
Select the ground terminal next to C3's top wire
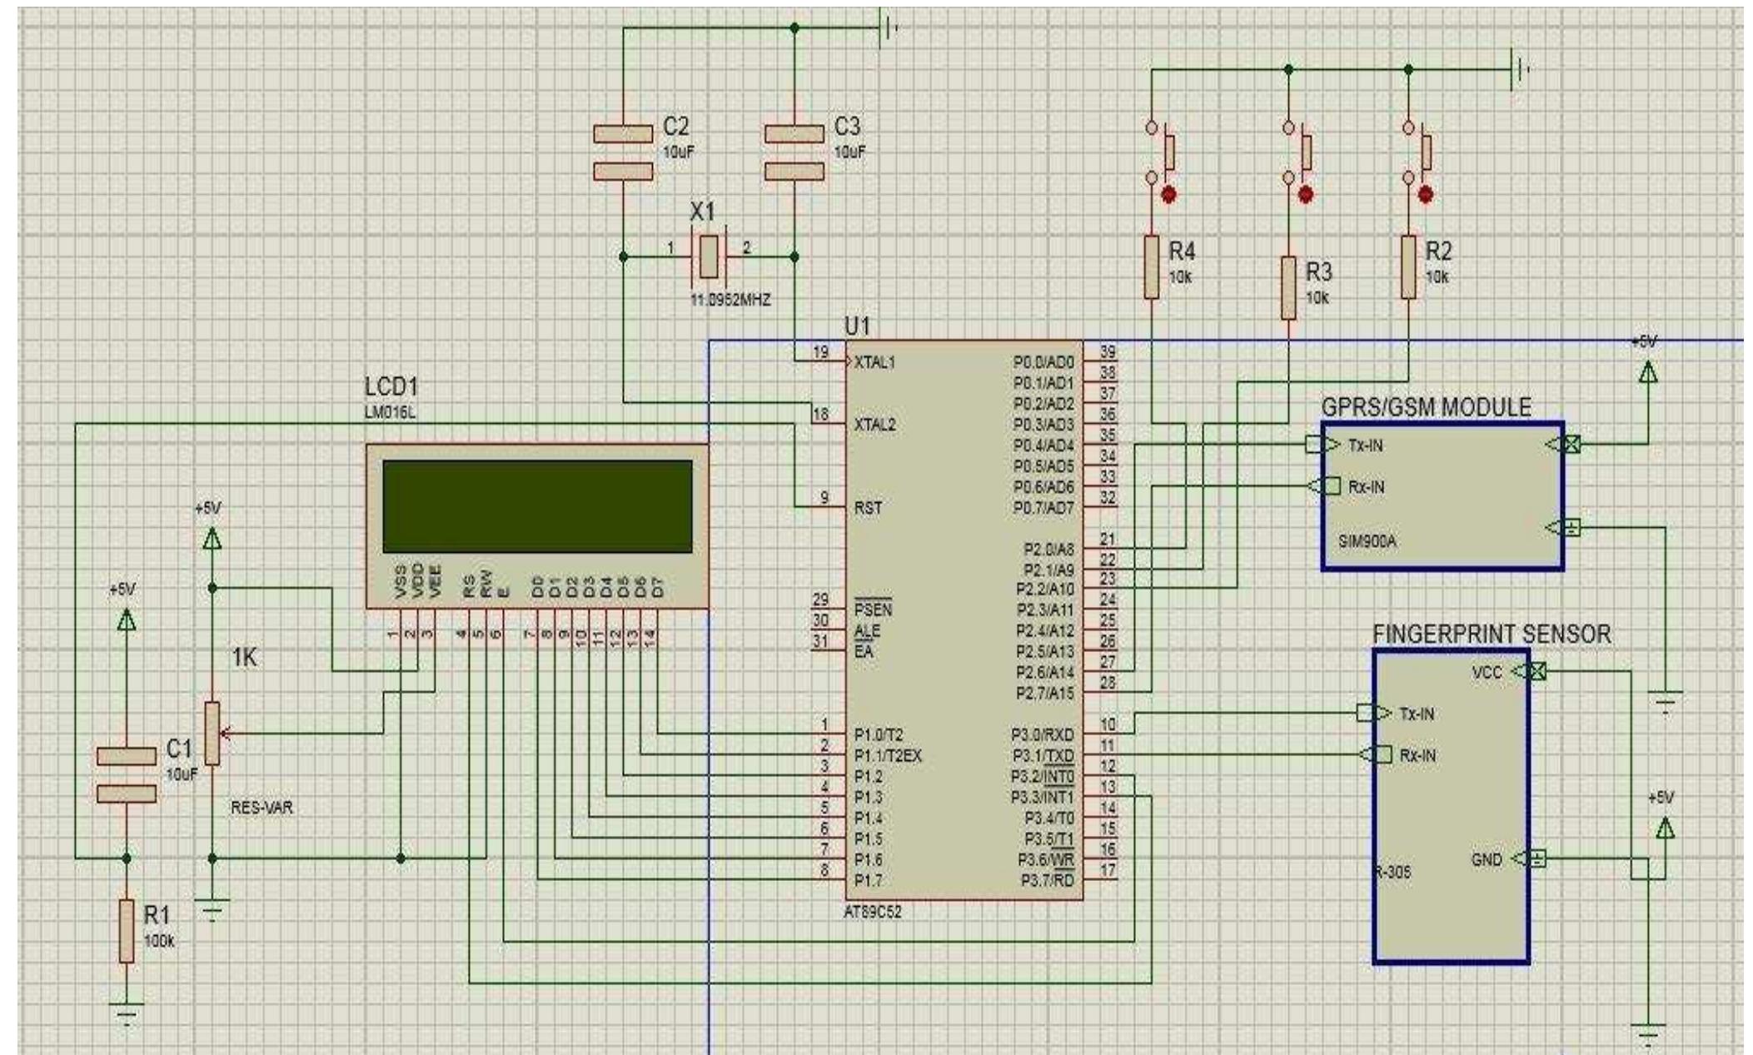coord(889,28)
